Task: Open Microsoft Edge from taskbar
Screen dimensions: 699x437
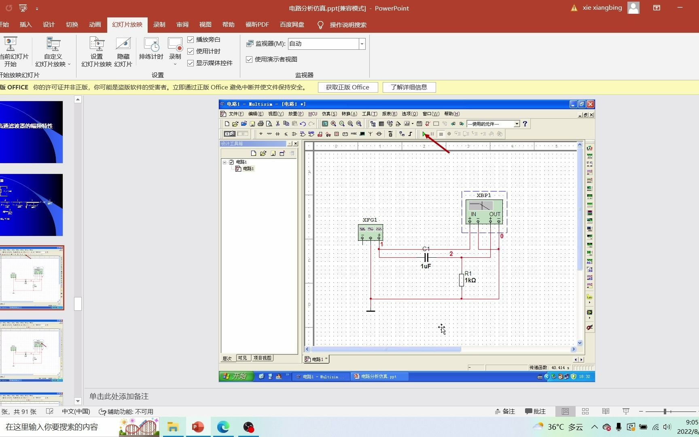Action: point(223,427)
